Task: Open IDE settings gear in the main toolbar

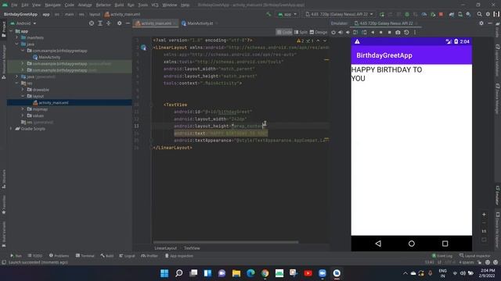Action: point(488,14)
